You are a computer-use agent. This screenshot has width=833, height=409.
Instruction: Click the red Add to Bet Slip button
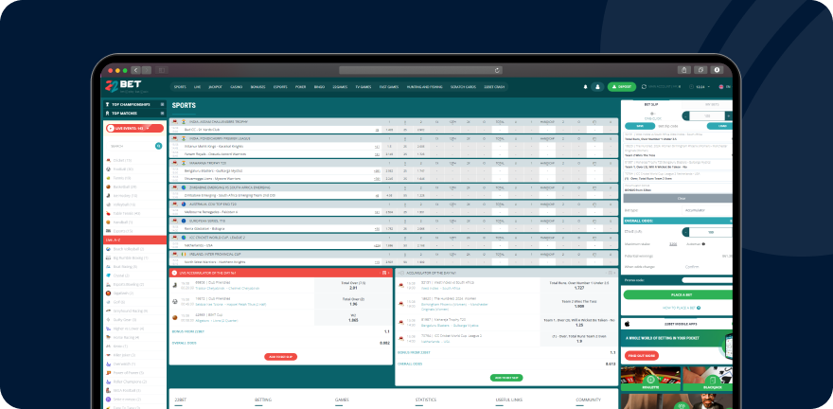(280, 357)
